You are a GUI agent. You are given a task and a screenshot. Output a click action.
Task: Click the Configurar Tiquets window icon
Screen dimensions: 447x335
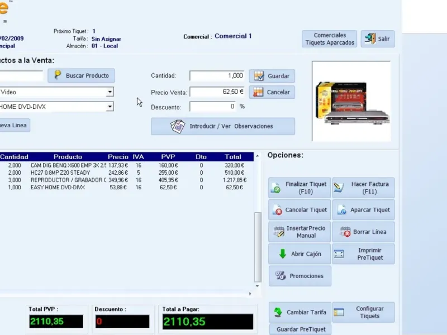click(x=339, y=312)
